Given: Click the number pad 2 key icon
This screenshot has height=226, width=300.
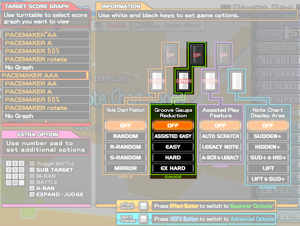Looking at the screenshot, I should [15, 176].
